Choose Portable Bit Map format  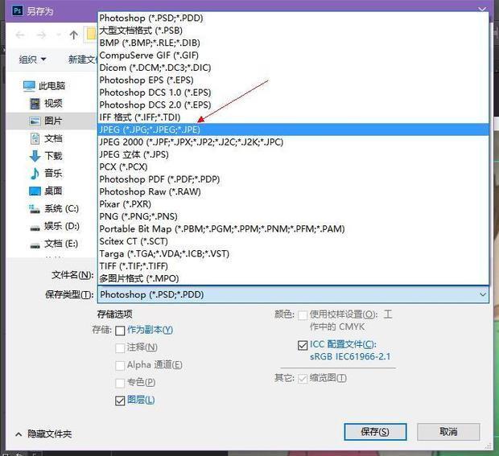tap(293, 229)
